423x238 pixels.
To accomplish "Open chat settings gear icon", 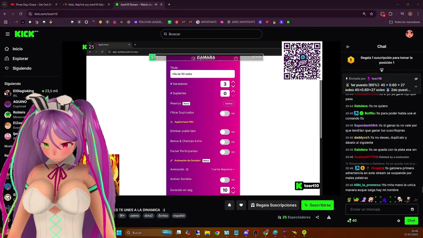I will (399, 220).
